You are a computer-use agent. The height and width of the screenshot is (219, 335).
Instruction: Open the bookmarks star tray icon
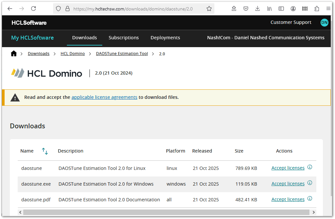[234, 9]
